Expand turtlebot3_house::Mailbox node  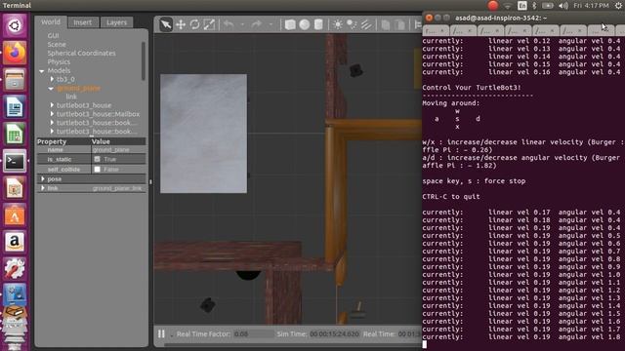[x=52, y=114]
